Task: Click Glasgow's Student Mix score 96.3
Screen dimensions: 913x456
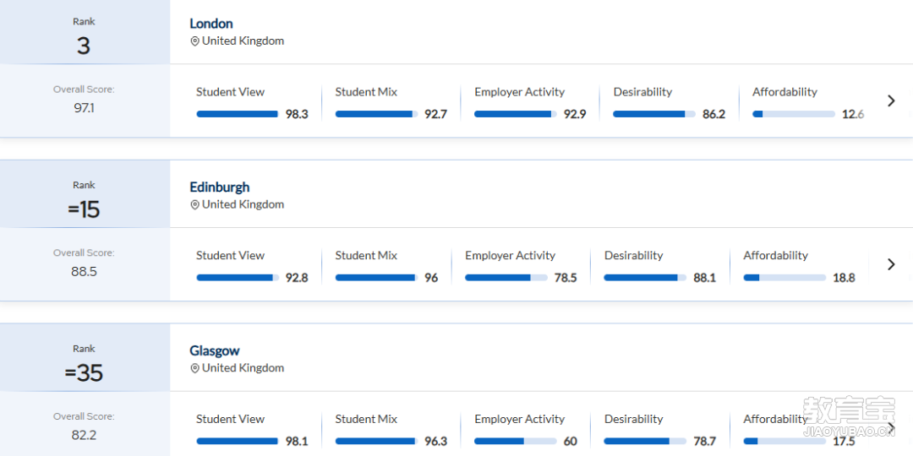Action: click(x=435, y=442)
